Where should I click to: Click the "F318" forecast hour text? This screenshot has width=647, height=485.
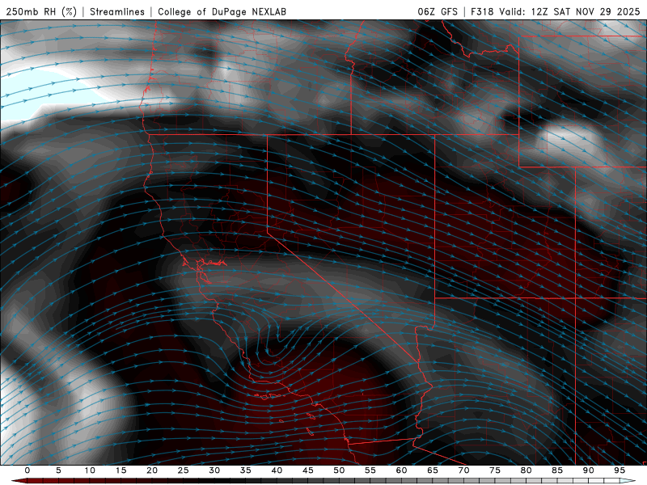[482, 11]
